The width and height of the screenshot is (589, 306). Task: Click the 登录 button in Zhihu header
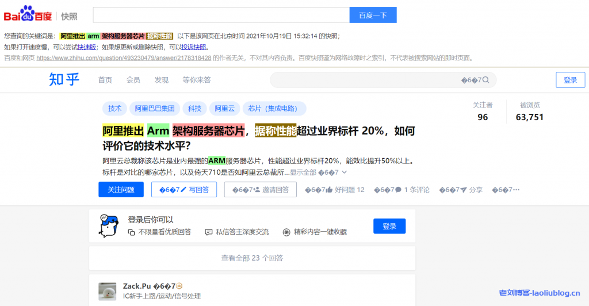click(x=570, y=80)
